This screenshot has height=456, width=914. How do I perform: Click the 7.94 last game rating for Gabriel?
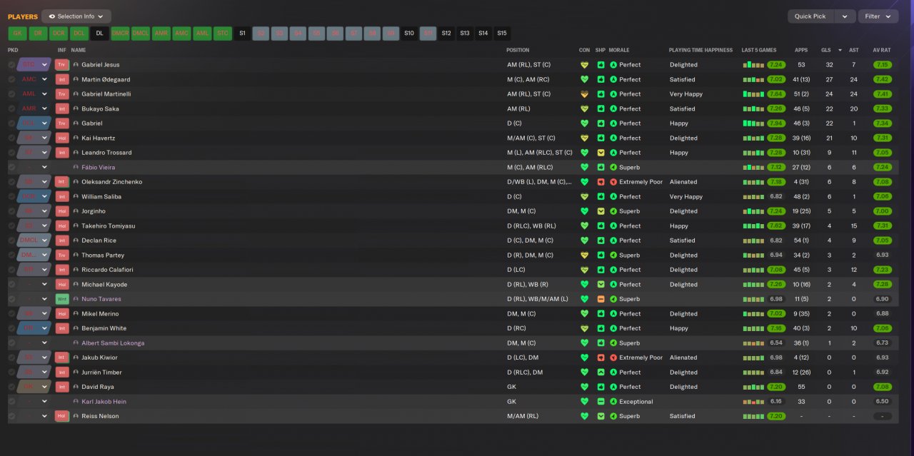(776, 123)
